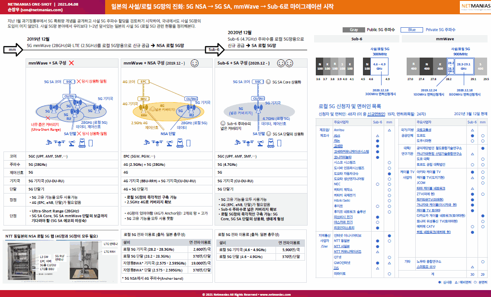Click the R 400 gray spectrum block
491x297 pixels.
point(413,66)
